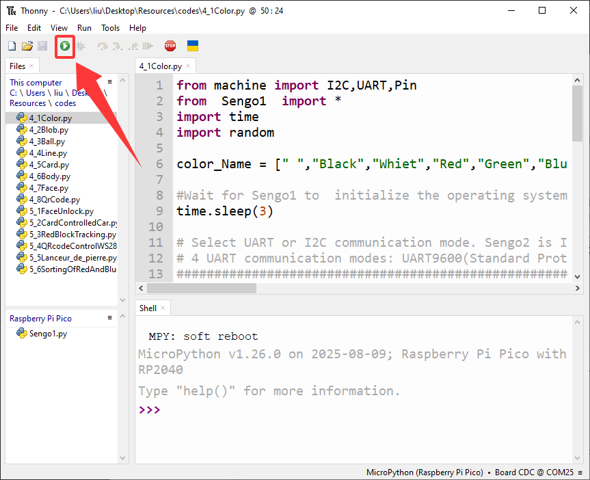Click line 9 time.sleep(3) in editor
The height and width of the screenshot is (480, 590).
click(x=225, y=211)
